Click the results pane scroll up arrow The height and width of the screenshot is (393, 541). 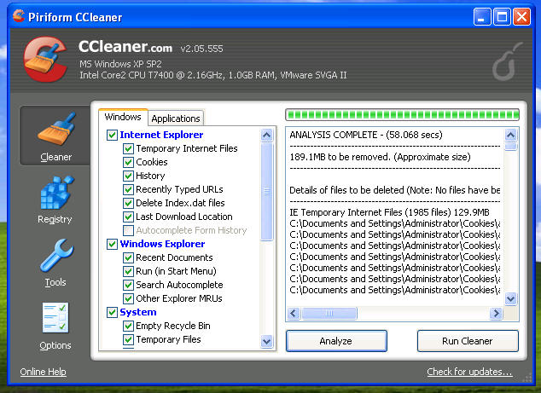(x=510, y=135)
